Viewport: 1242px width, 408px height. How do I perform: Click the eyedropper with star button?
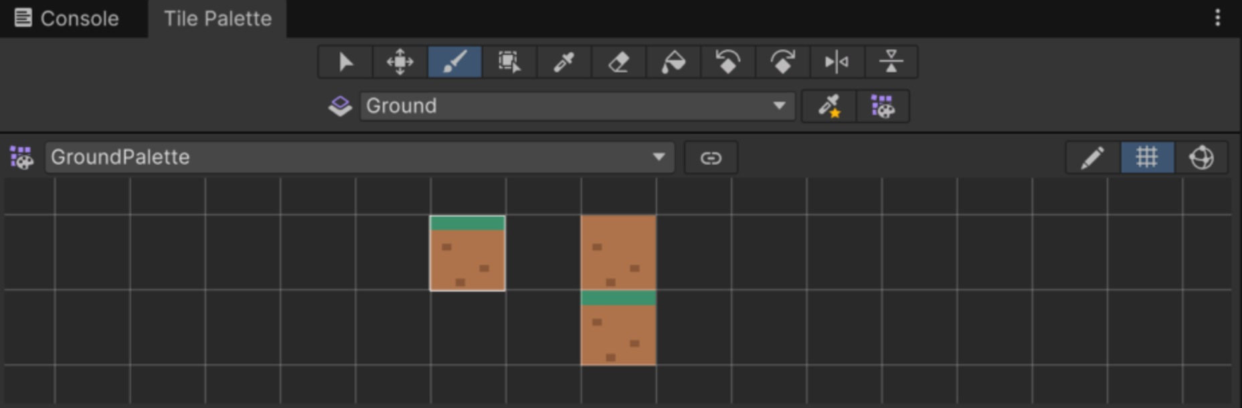(x=829, y=106)
